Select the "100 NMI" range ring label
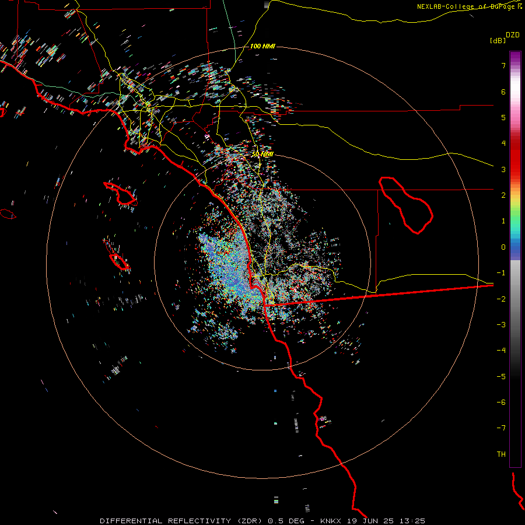This screenshot has height=525, width=525. (262, 46)
